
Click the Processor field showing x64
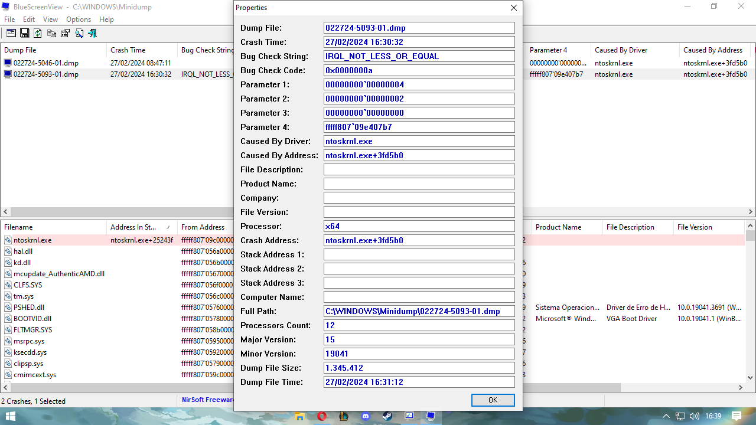(x=419, y=226)
